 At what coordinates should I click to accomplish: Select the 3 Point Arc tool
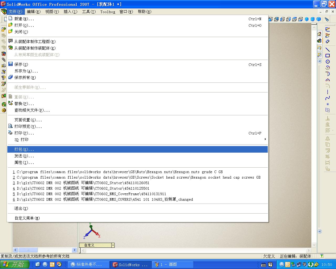(328, 80)
